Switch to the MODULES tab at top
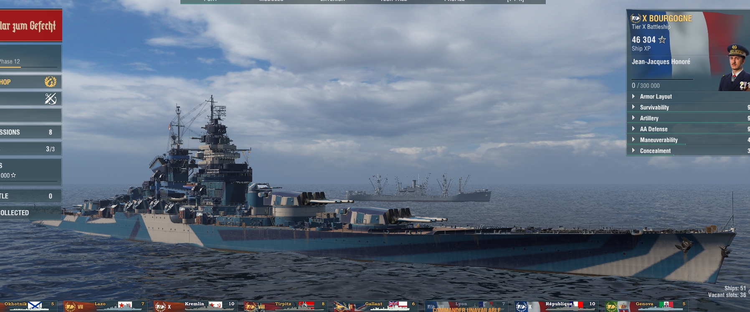This screenshot has width=750, height=312. point(271,2)
